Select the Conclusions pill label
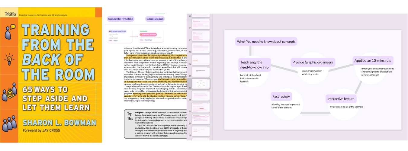 155,19
